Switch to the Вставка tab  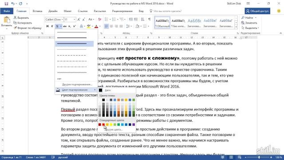[x=37, y=11]
